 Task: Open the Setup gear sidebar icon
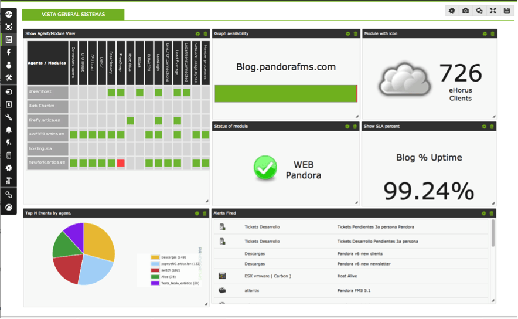[x=9, y=168]
